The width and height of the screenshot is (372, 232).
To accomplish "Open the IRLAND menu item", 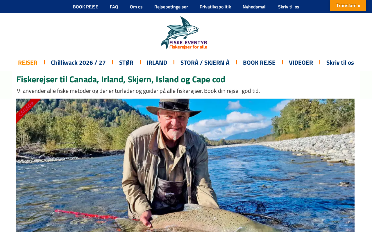I will (157, 62).
